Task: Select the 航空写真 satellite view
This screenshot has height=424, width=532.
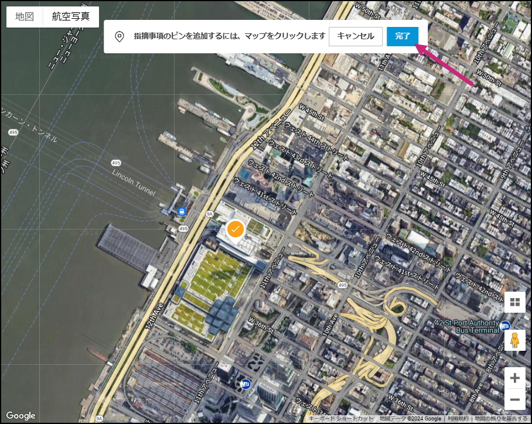Action: (71, 16)
